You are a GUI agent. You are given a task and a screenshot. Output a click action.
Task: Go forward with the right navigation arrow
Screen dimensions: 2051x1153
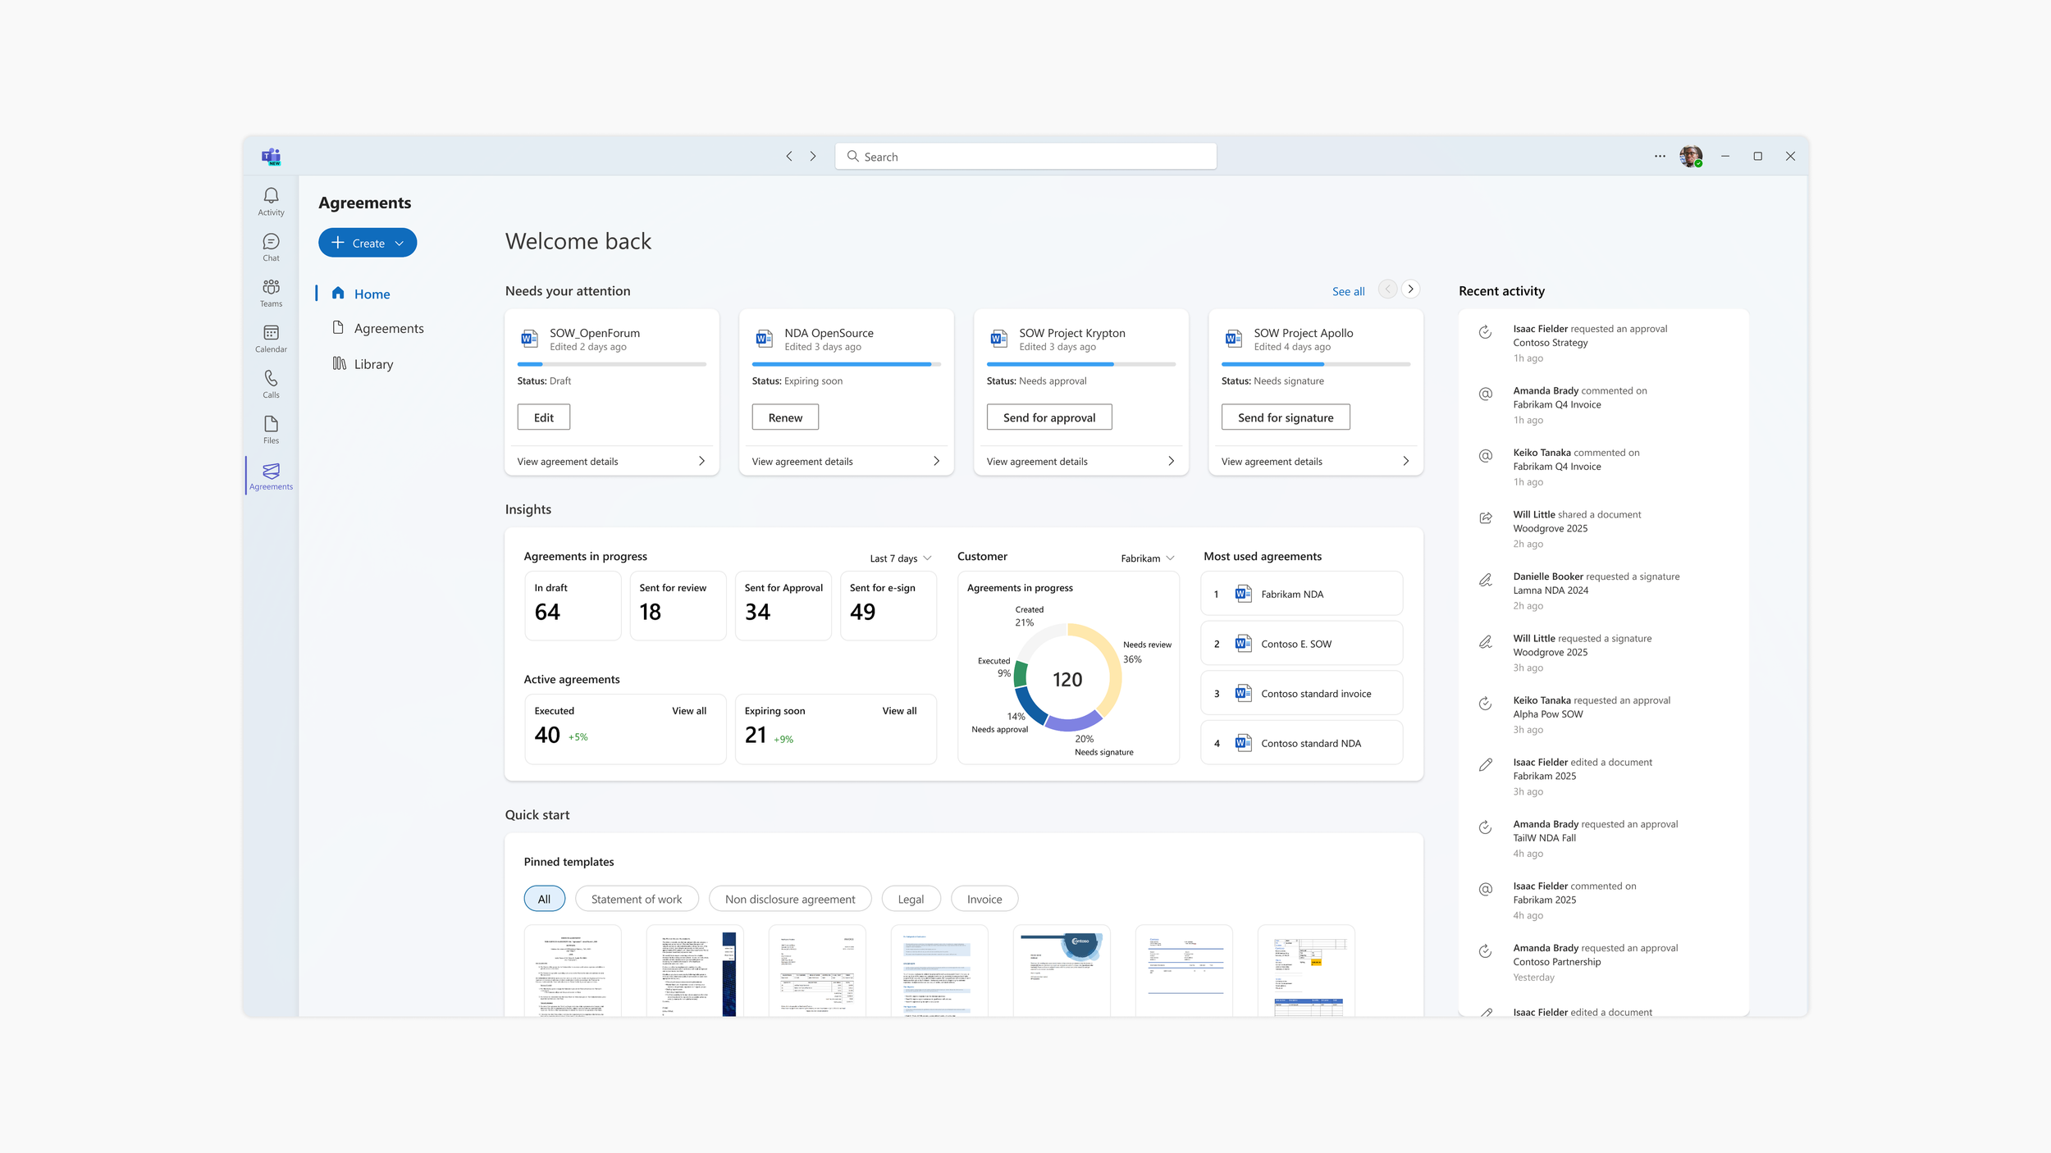[813, 156]
